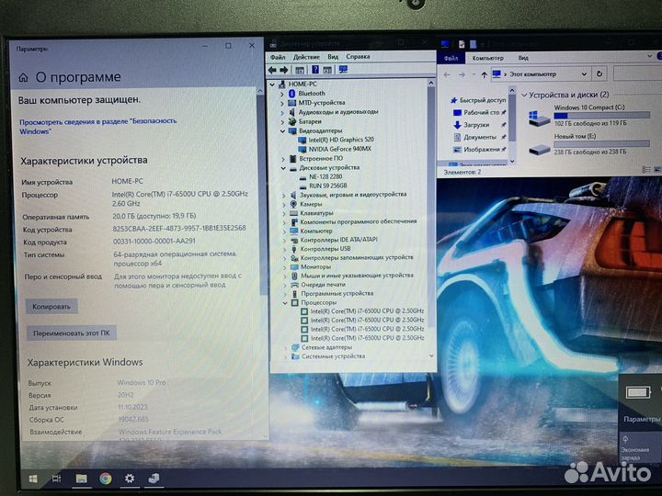
Task: Click the Forward arrow in Device Manager toolbar
Action: (x=284, y=70)
